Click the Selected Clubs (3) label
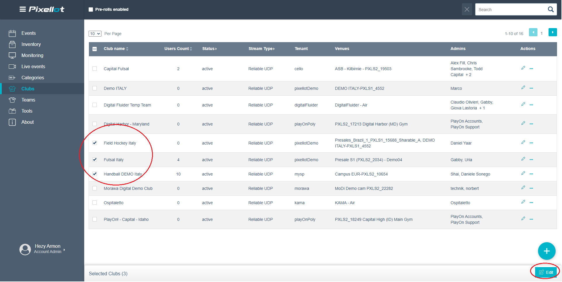This screenshot has width=562, height=282. tap(108, 274)
